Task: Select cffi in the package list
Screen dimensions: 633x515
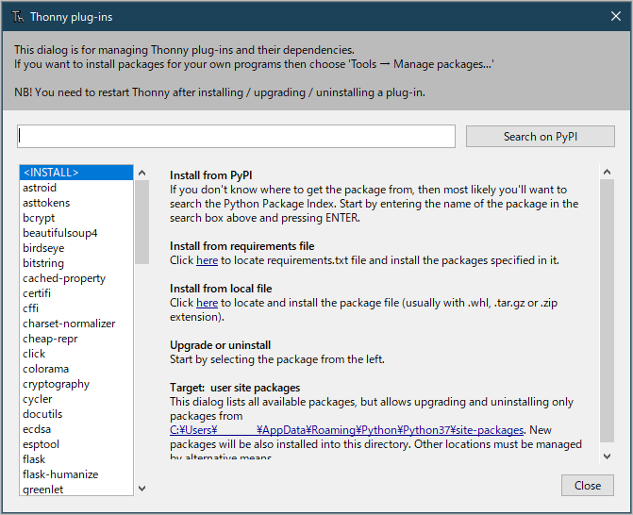Action: click(x=75, y=308)
